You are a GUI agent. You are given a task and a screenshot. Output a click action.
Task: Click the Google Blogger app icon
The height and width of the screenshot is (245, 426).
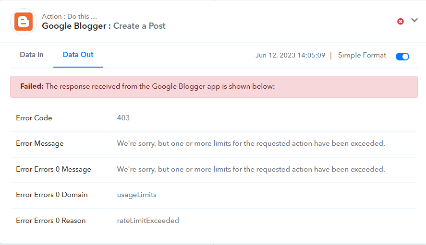(x=24, y=22)
